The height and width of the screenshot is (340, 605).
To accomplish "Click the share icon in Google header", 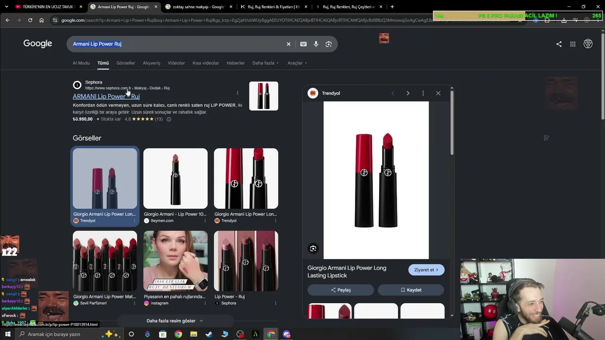I will 559,44.
